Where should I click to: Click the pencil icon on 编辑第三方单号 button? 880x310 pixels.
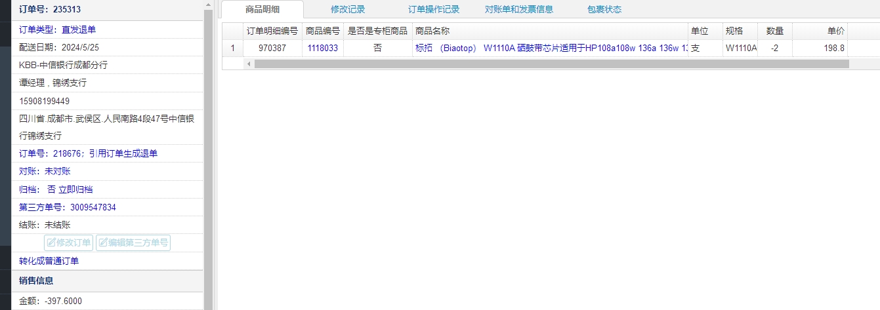[103, 243]
